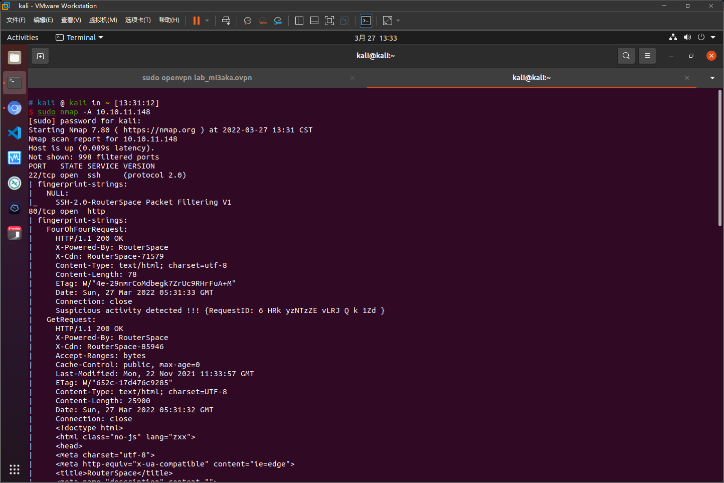Click the 'kali - VMware Workstation' window title
724x483 pixels.
pos(58,6)
